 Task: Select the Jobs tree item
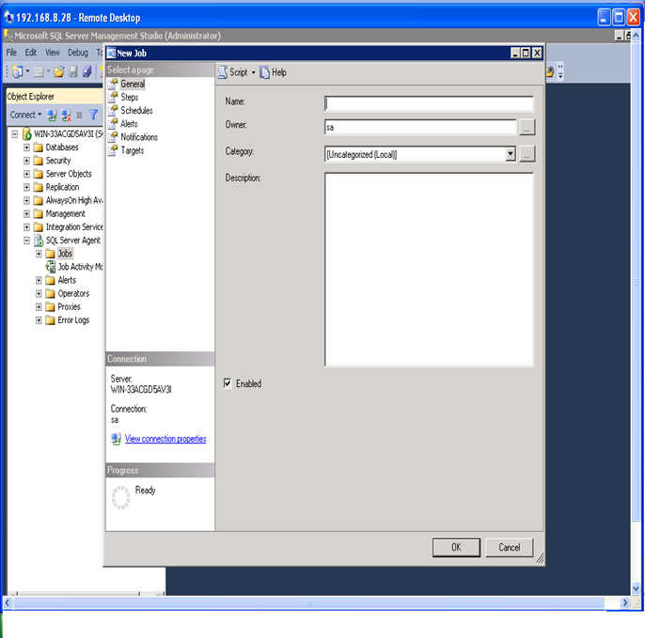coord(65,254)
